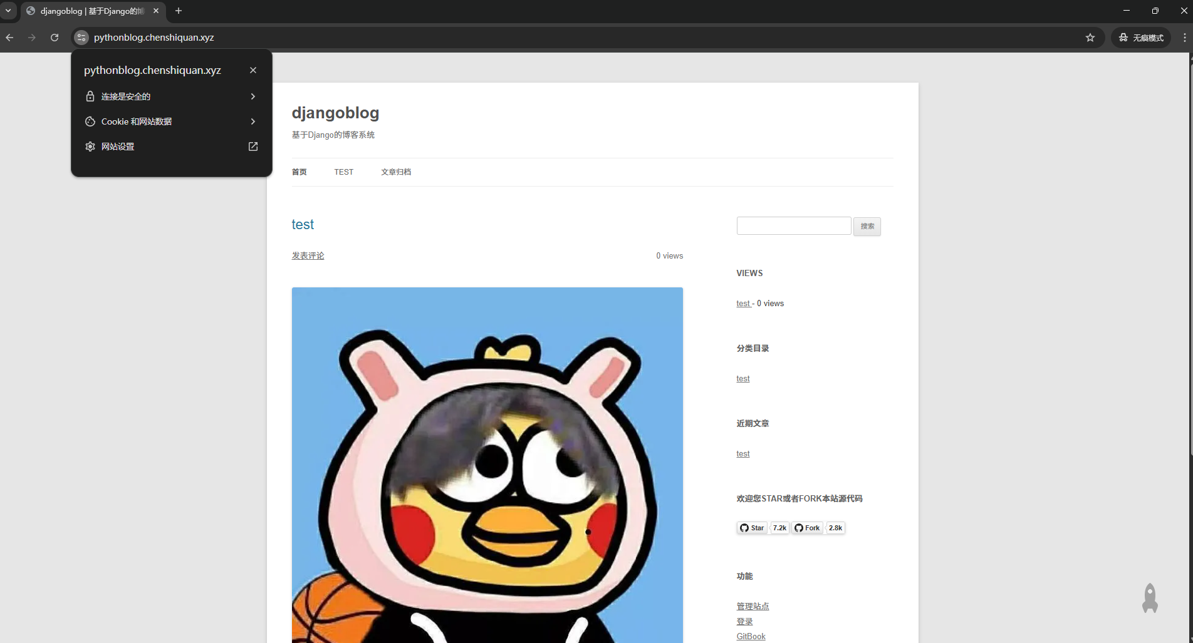The width and height of the screenshot is (1193, 643).
Task: Restore down the browser window
Action: pos(1155,11)
